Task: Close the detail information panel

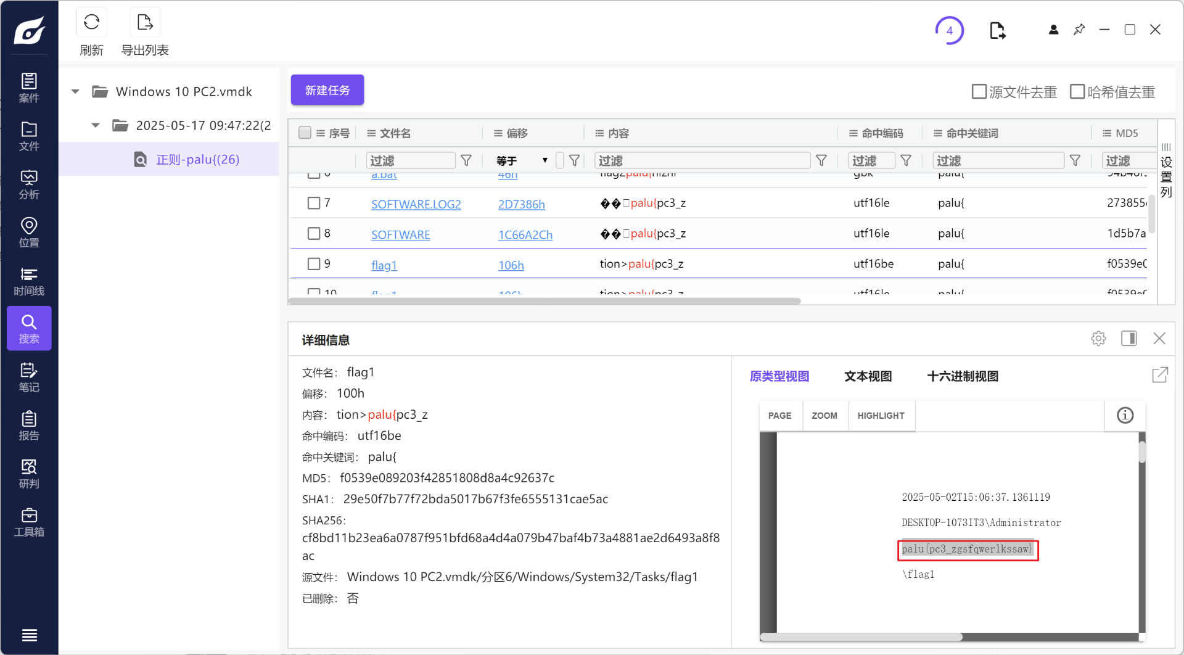Action: (1159, 339)
